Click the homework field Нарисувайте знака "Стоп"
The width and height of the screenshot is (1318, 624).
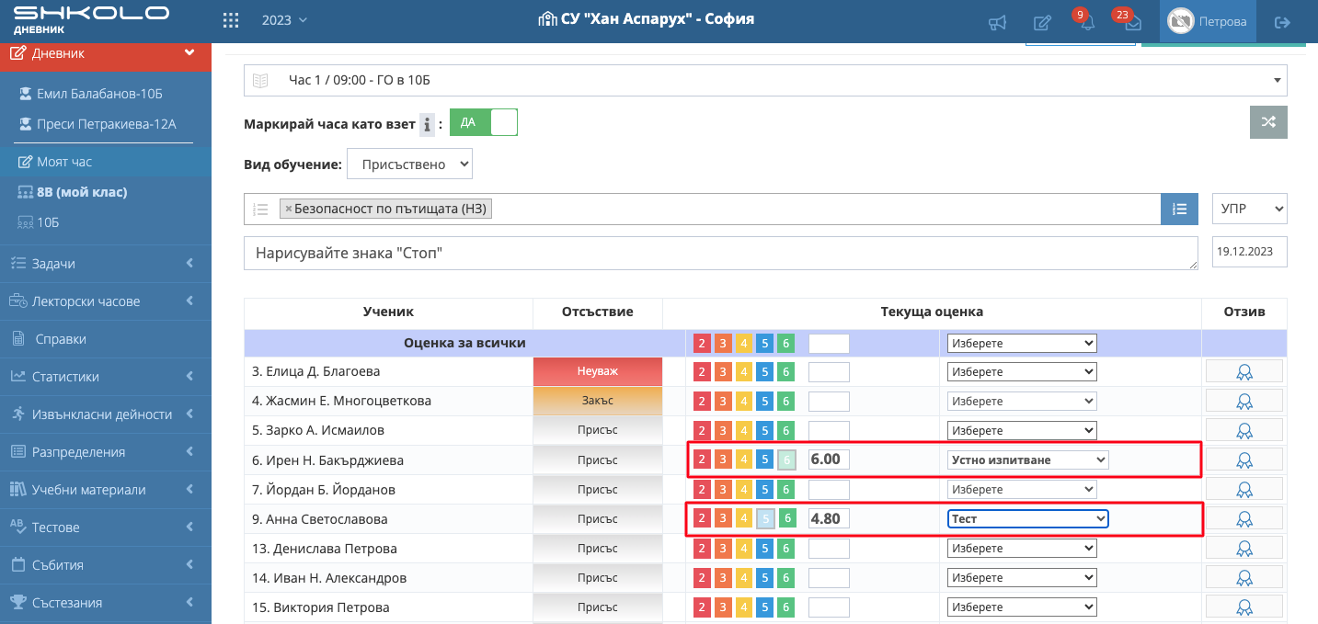pyautogui.click(x=721, y=253)
